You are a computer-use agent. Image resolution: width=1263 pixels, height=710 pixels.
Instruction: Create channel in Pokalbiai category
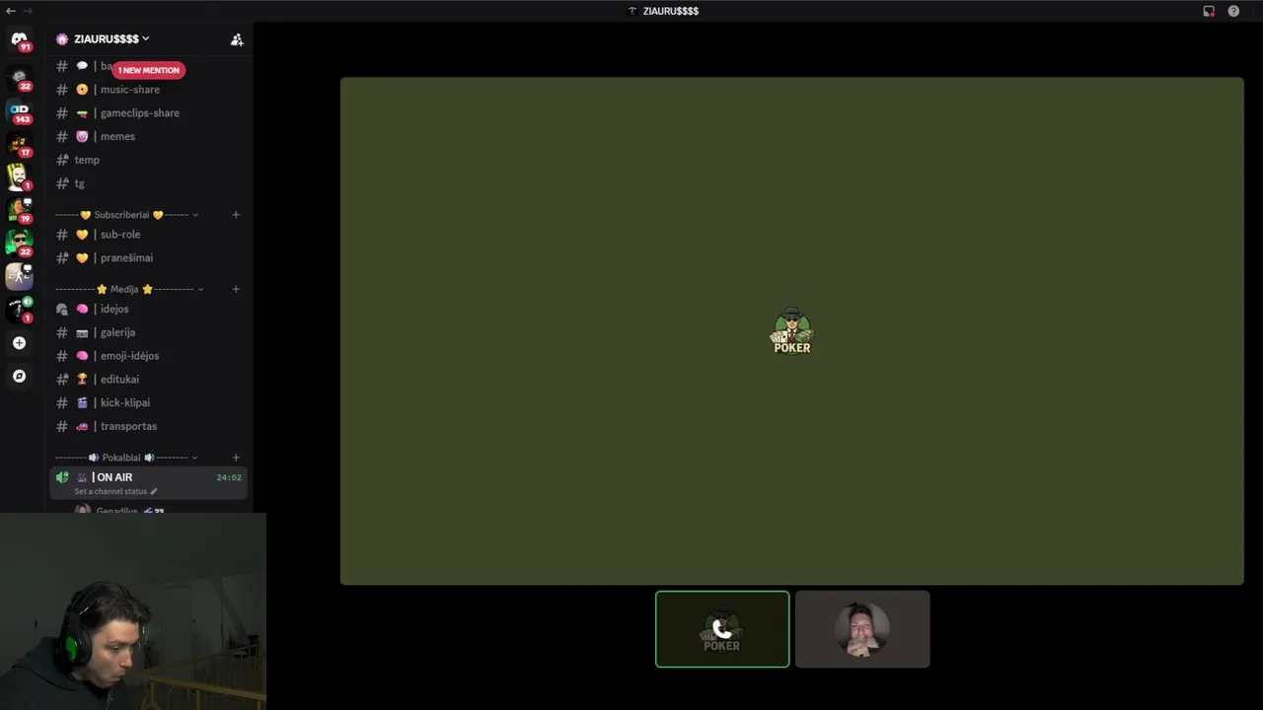pos(236,458)
